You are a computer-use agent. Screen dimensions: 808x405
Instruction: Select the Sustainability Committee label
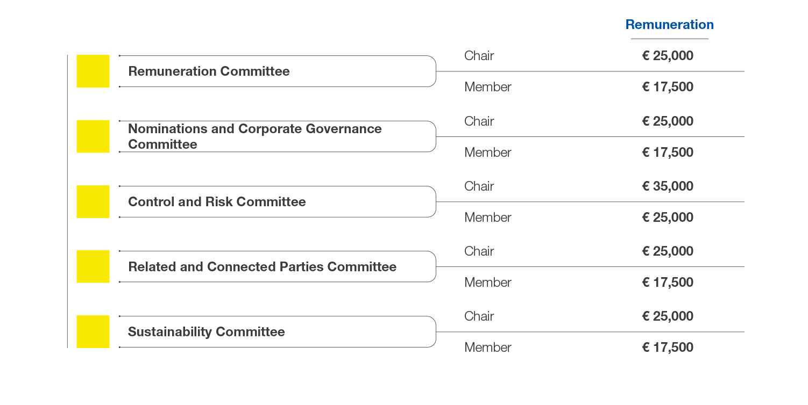206,332
